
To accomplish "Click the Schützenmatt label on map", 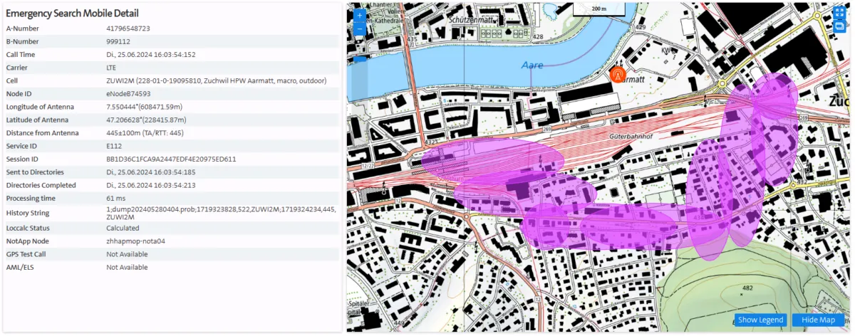I will (x=470, y=20).
